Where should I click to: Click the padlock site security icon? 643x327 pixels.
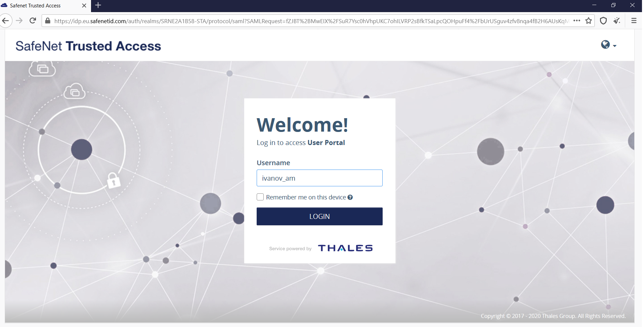pyautogui.click(x=48, y=21)
